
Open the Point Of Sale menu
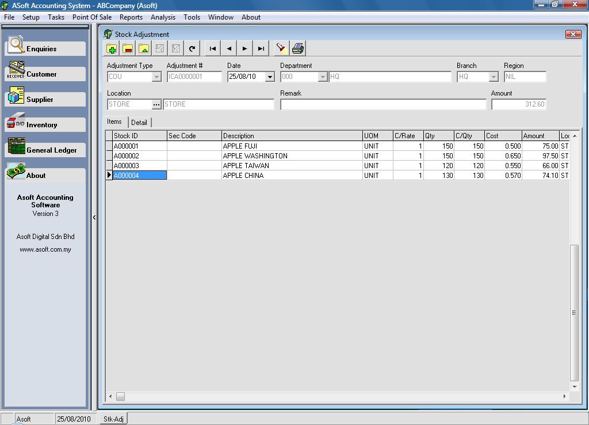[92, 17]
